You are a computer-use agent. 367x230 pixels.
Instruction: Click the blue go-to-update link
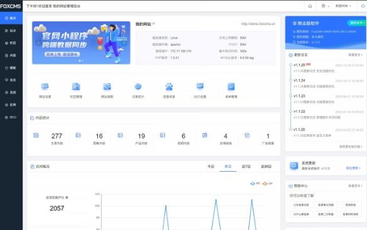coord(353,168)
